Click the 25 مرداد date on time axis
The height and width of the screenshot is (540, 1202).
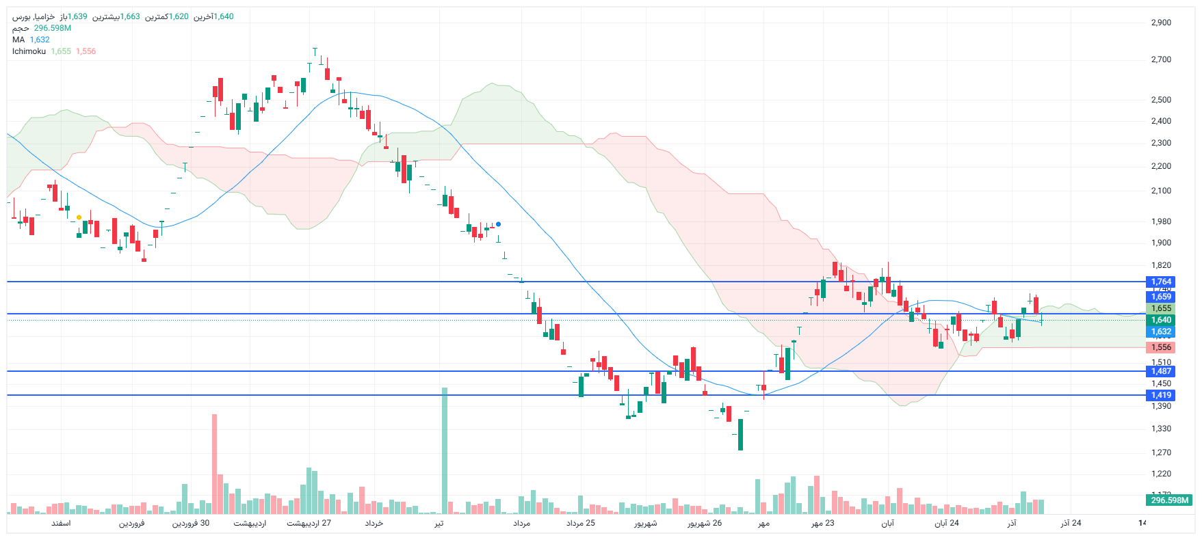click(580, 524)
